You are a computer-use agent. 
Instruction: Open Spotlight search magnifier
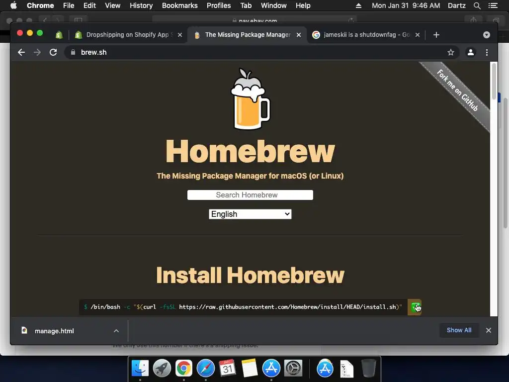click(x=477, y=5)
